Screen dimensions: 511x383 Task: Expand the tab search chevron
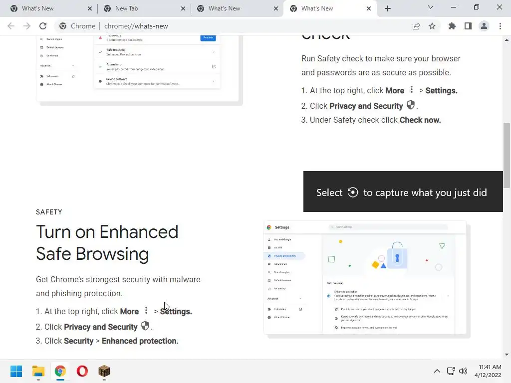click(x=431, y=7)
